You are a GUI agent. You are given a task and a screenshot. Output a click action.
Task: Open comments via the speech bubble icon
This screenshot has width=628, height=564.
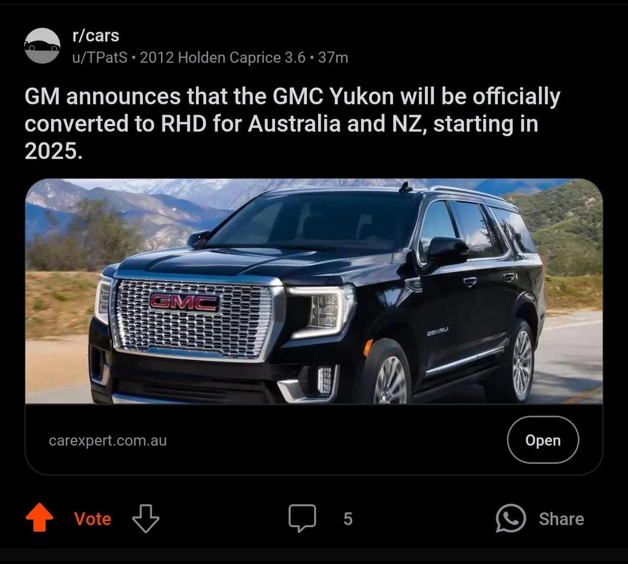pyautogui.click(x=302, y=518)
